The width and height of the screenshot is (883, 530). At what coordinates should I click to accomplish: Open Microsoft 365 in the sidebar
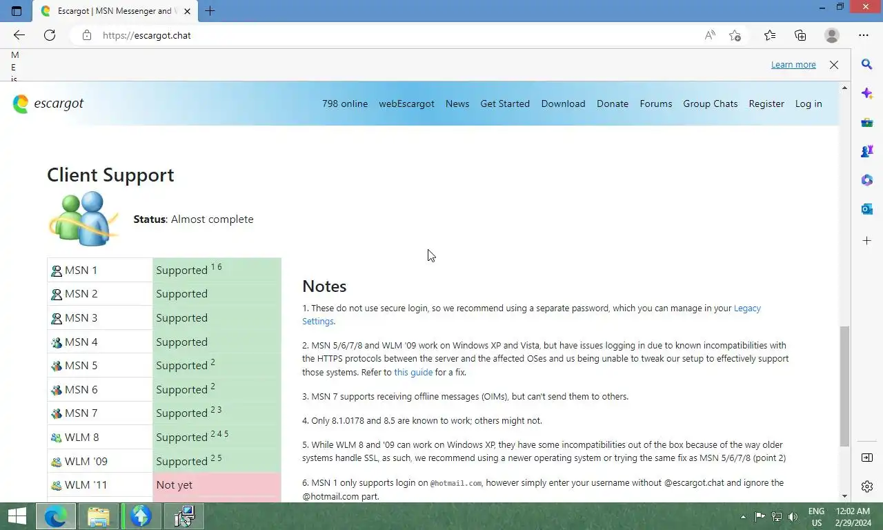(x=867, y=180)
